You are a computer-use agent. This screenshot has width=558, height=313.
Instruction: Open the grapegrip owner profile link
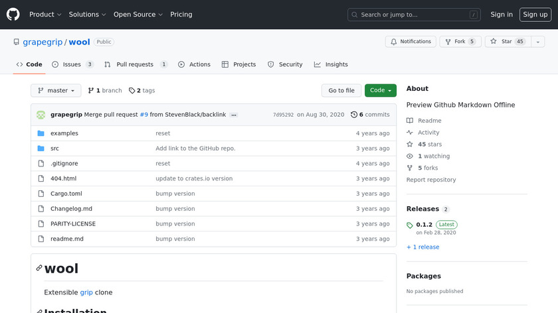(43, 42)
